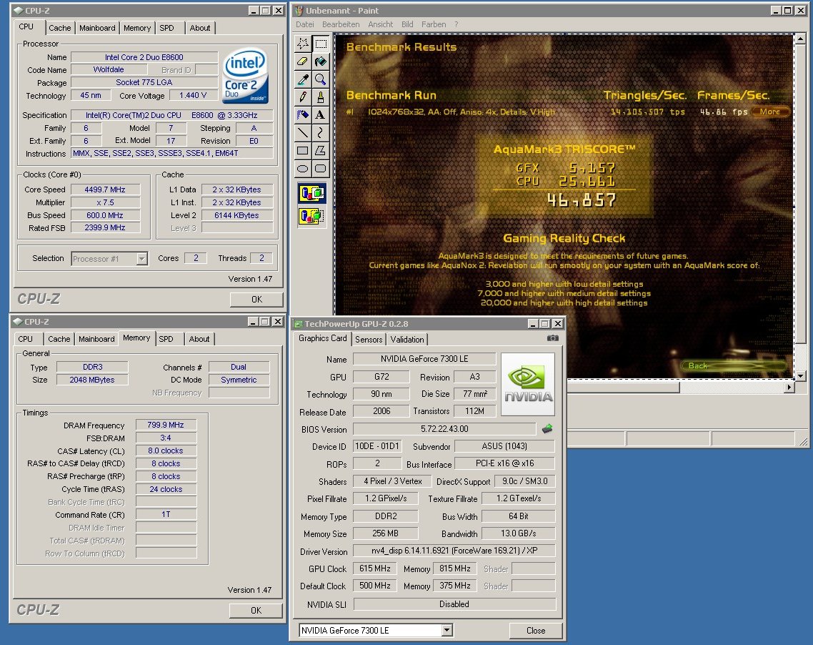Pick the Eraser tool in Paint
Image resolution: width=813 pixels, height=645 pixels.
click(x=304, y=61)
